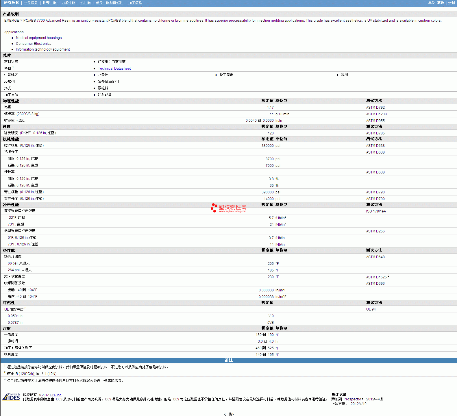The width and height of the screenshot is (457, 416).
Task: Select the 力学性能 tab
Action: point(68,3)
